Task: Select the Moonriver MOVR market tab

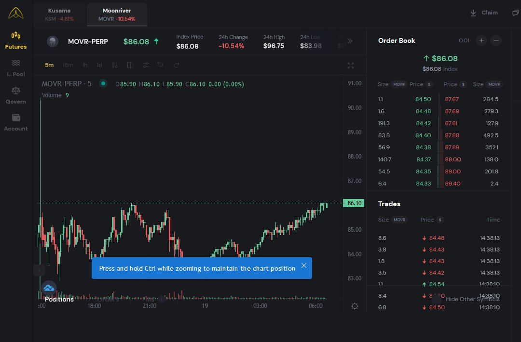Action: pos(117,14)
